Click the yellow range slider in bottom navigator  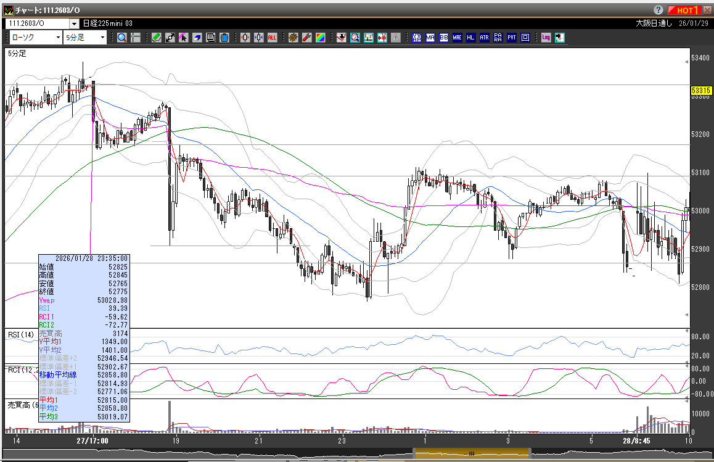coord(472,453)
